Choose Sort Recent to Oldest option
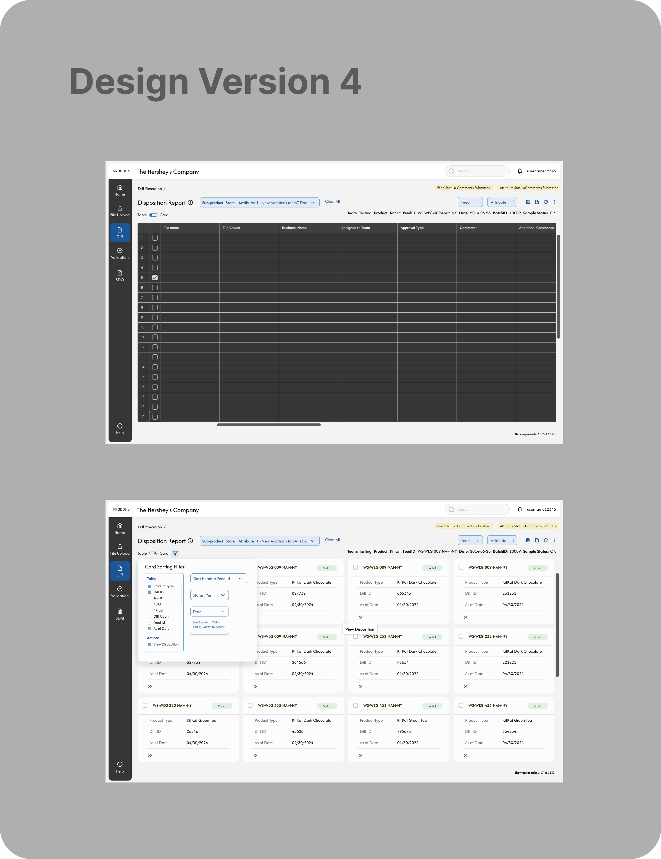The width and height of the screenshot is (661, 859). (x=207, y=623)
